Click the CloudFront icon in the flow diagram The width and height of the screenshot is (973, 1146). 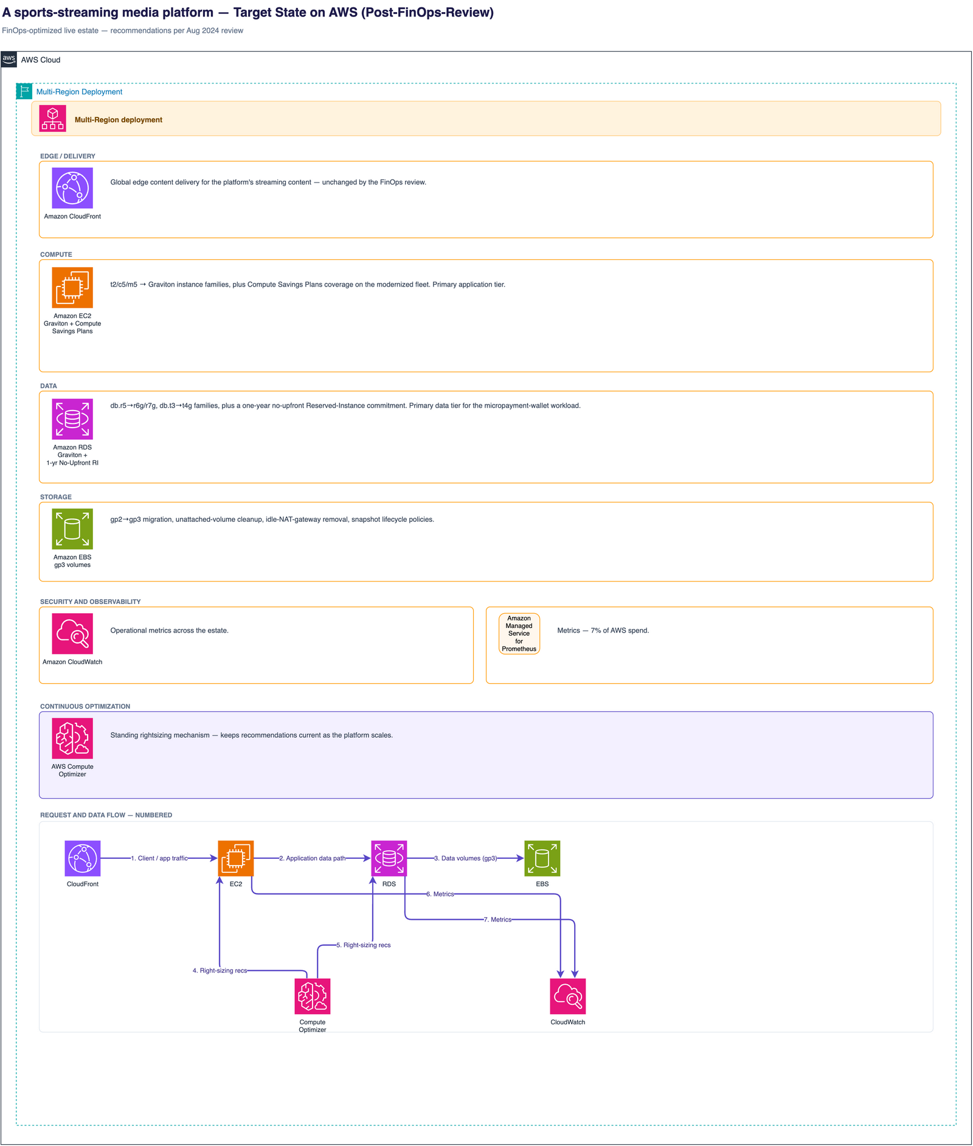83,858
